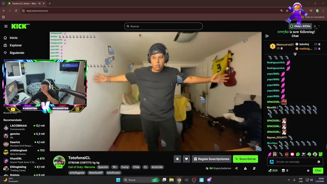The height and width of the screenshot is (184, 327).
Task: Click the address bar URL kick.com/totofonsicl
Action: [x=37, y=11]
